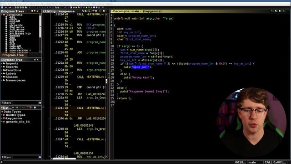Click the rightmost icon in Decompile header
This screenshot has width=291, height=164.
coord(284,11)
